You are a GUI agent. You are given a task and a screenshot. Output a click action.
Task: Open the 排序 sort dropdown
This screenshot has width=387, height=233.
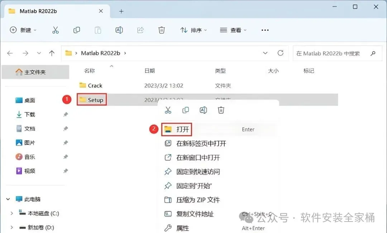[193, 30]
